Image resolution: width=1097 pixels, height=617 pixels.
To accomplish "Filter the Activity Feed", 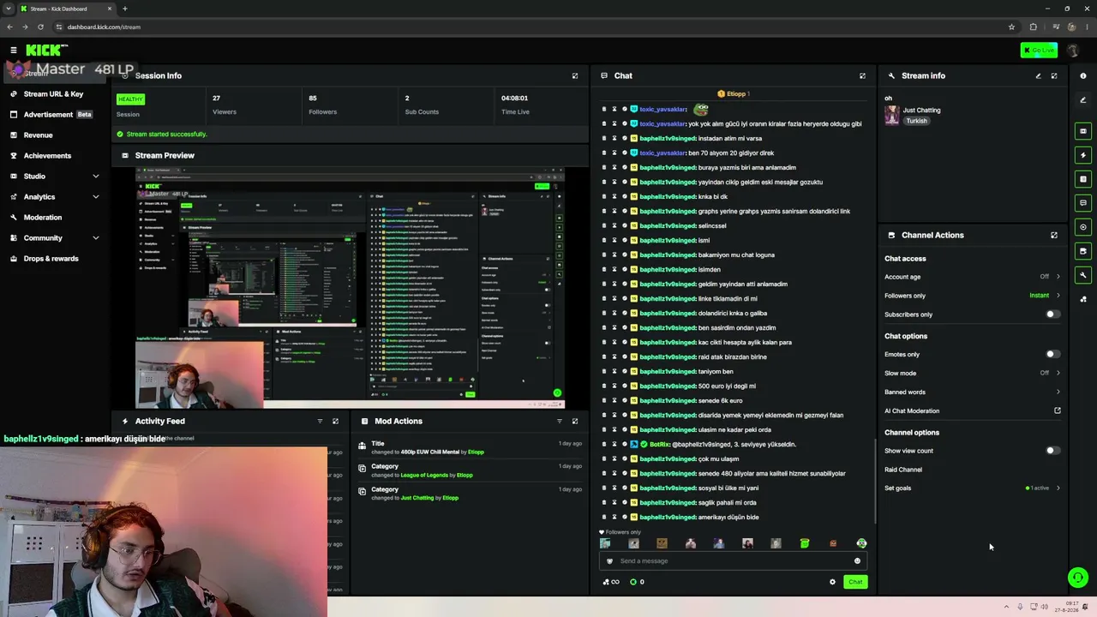I will pyautogui.click(x=320, y=421).
